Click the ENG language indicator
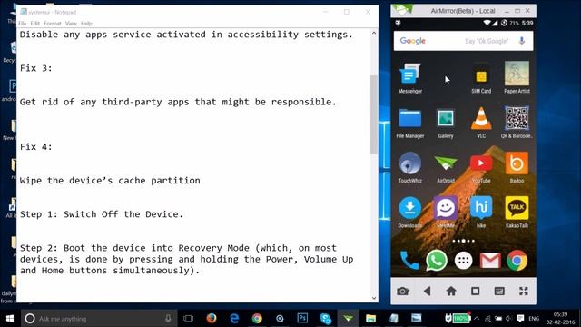The height and width of the screenshot is (327, 581). (534, 319)
